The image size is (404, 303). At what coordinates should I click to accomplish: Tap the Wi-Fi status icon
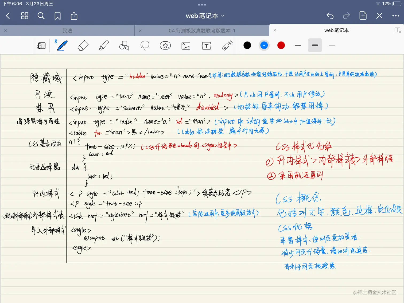click(378, 4)
